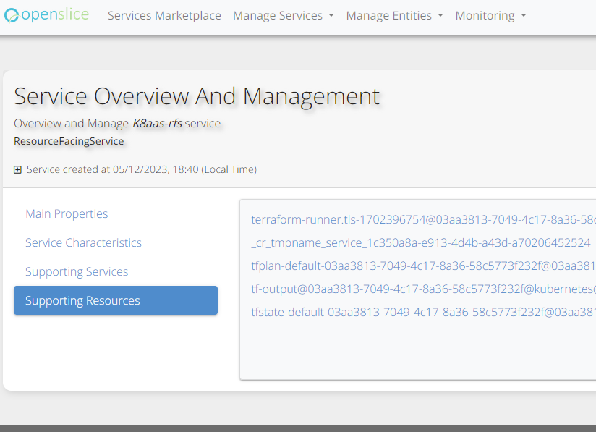Click empty area of the resources list panel

tap(420, 351)
